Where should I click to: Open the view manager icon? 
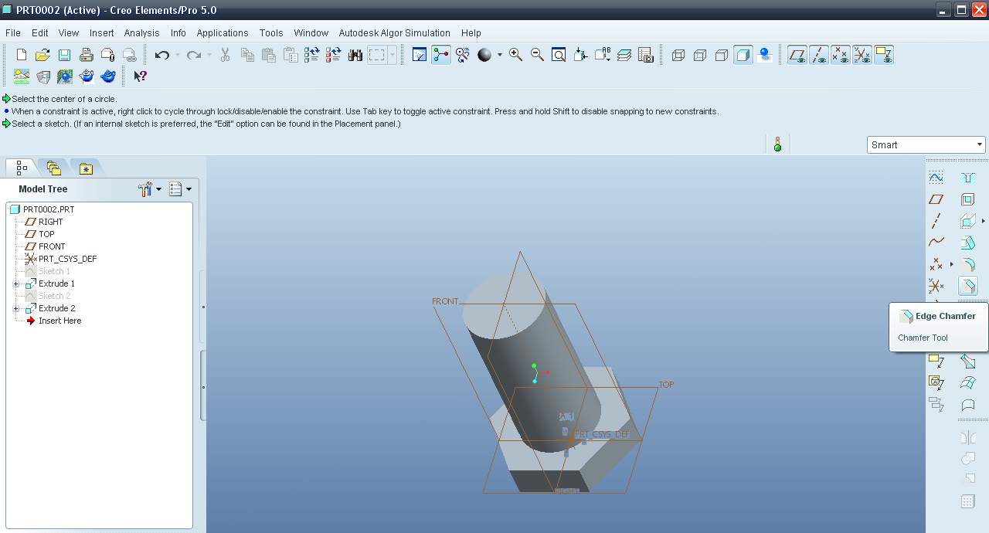[x=646, y=55]
